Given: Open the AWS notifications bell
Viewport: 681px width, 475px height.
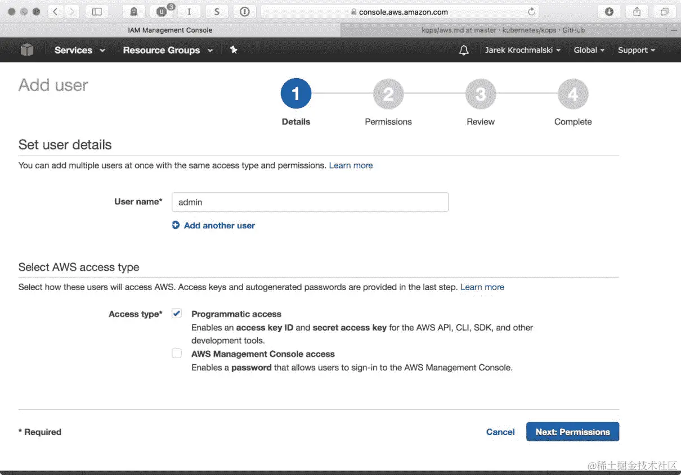Looking at the screenshot, I should tap(464, 50).
